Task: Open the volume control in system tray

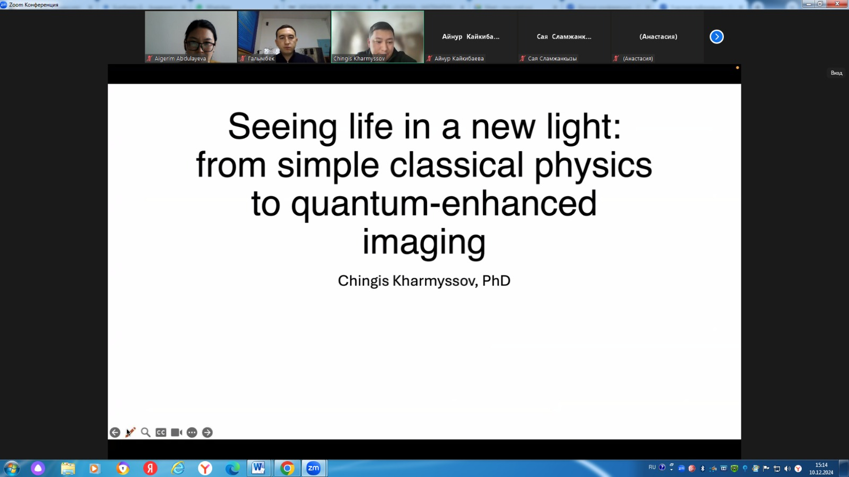Action: click(x=787, y=469)
